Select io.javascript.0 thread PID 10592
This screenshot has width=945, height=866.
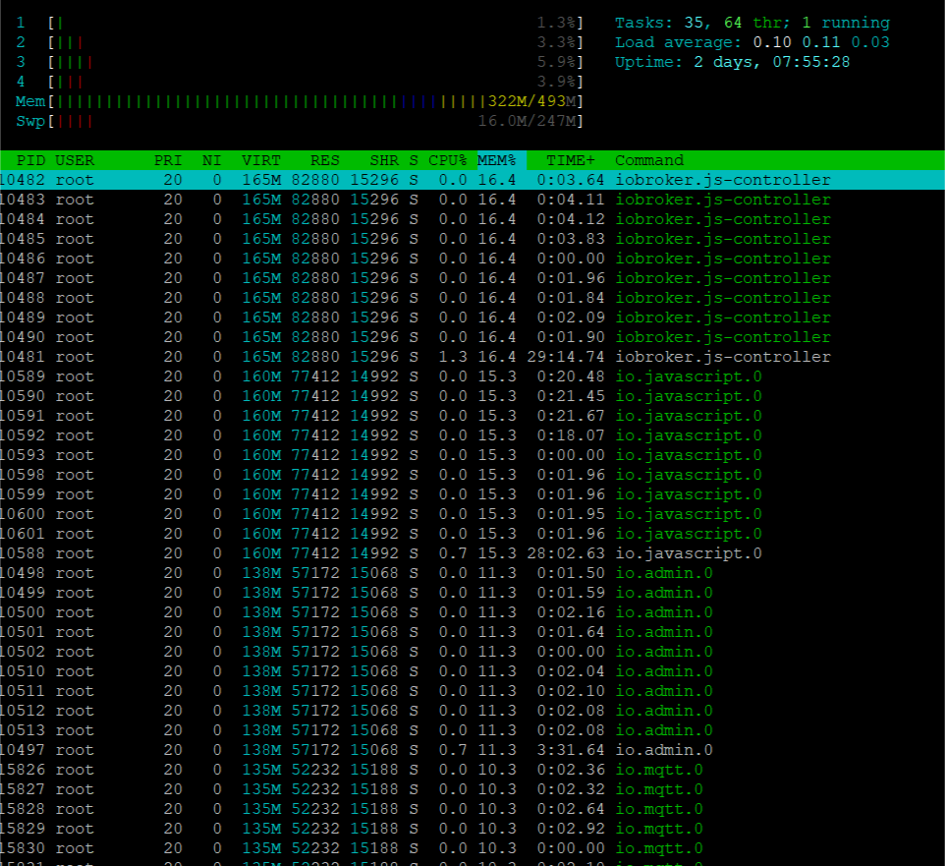[472, 435]
